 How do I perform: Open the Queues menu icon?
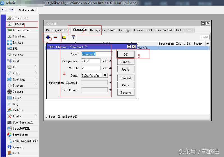[x=10, y=92]
